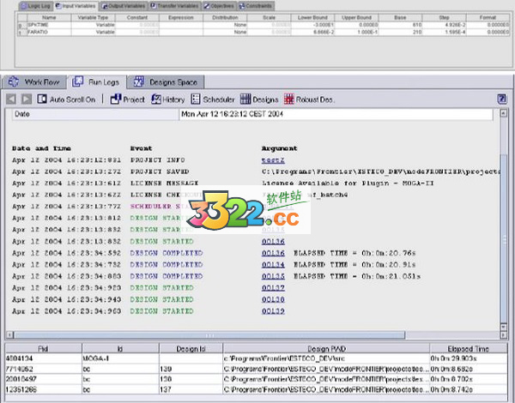Click the next log arrow button

(x=26, y=99)
